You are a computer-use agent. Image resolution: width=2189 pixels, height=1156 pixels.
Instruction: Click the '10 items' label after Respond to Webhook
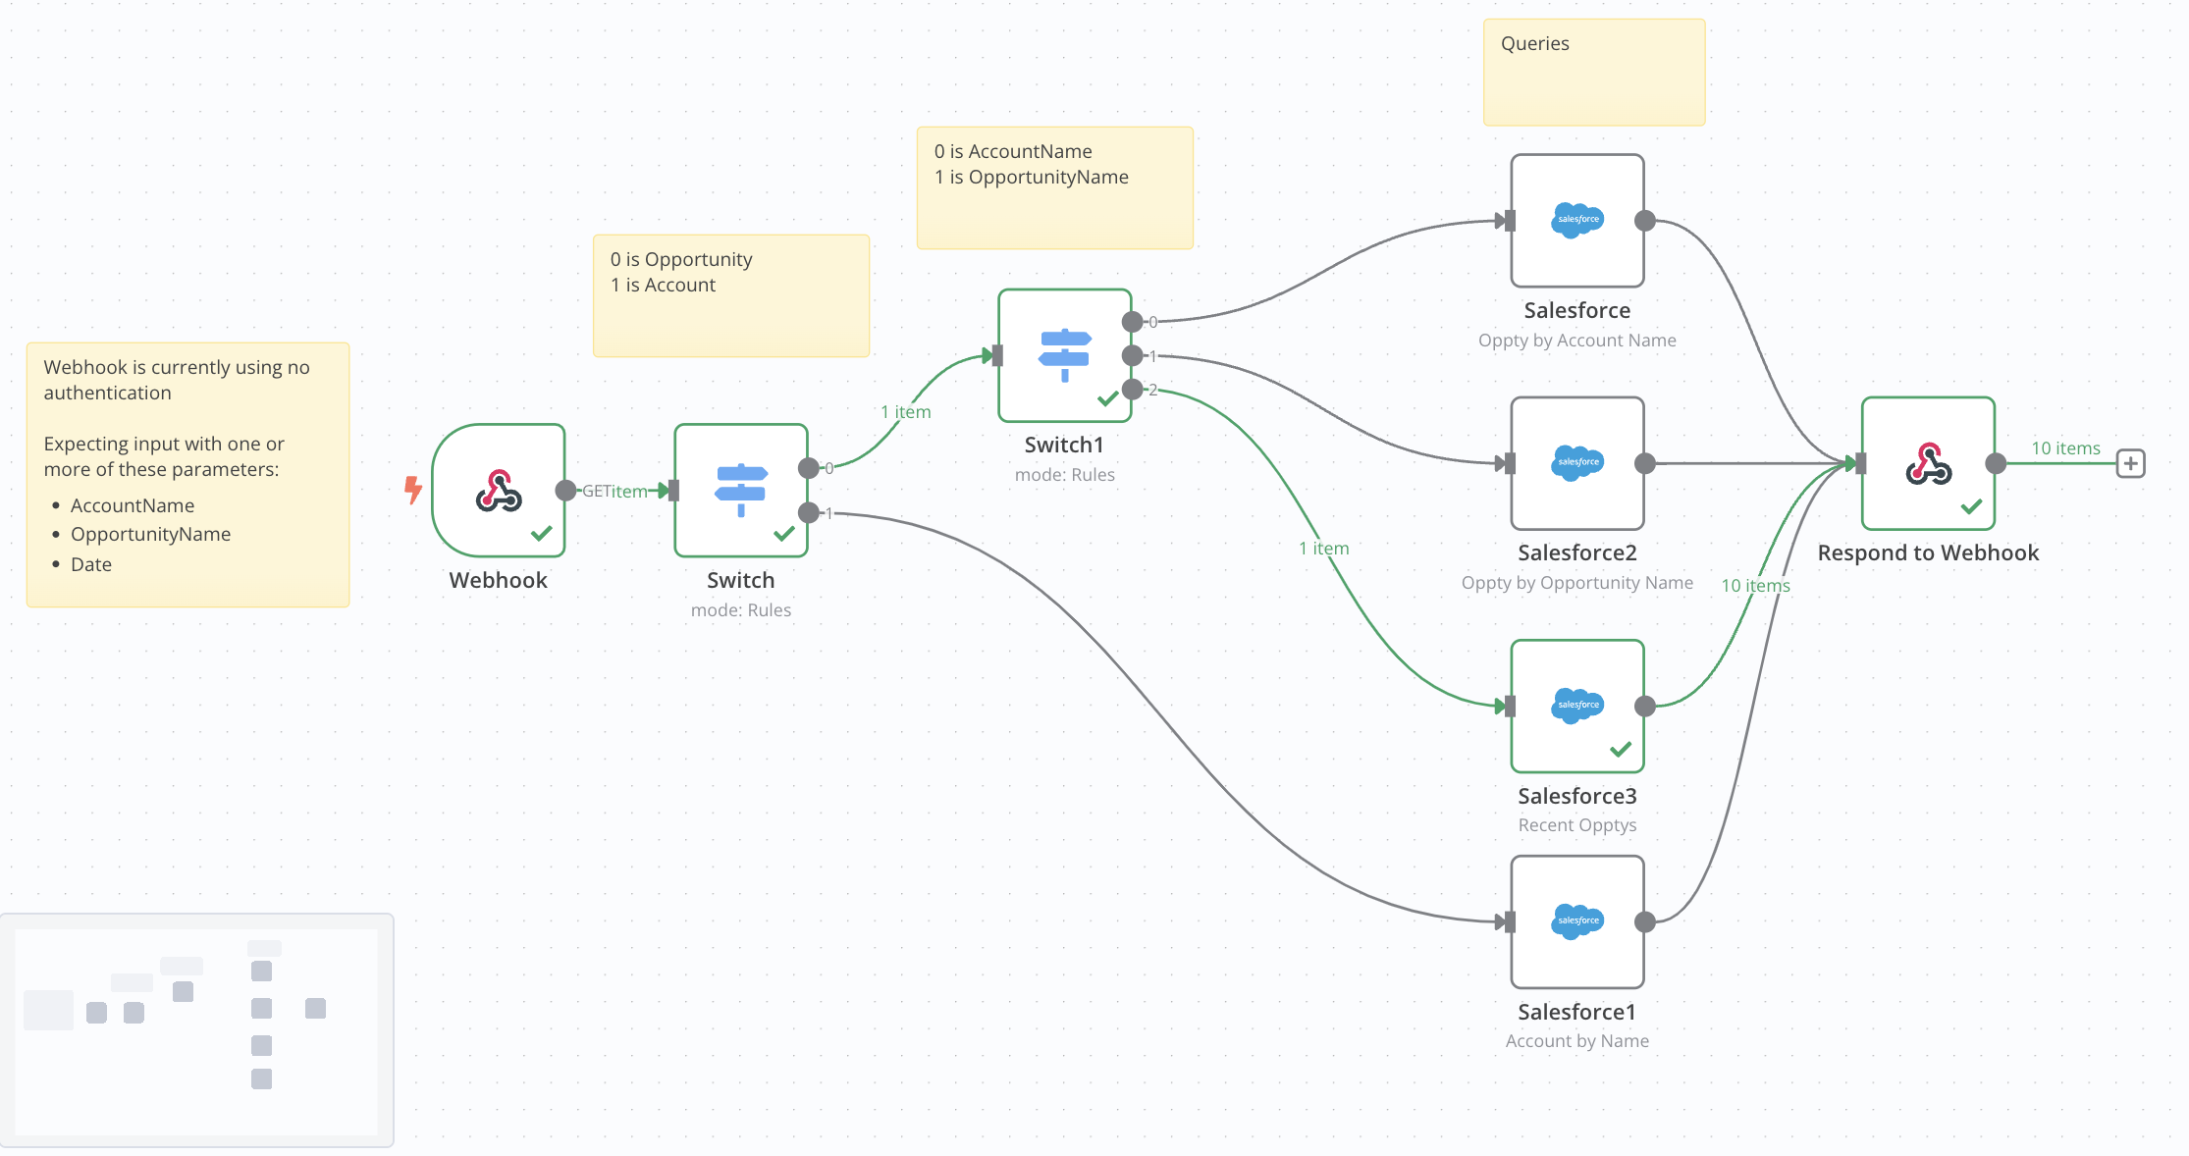point(2065,448)
